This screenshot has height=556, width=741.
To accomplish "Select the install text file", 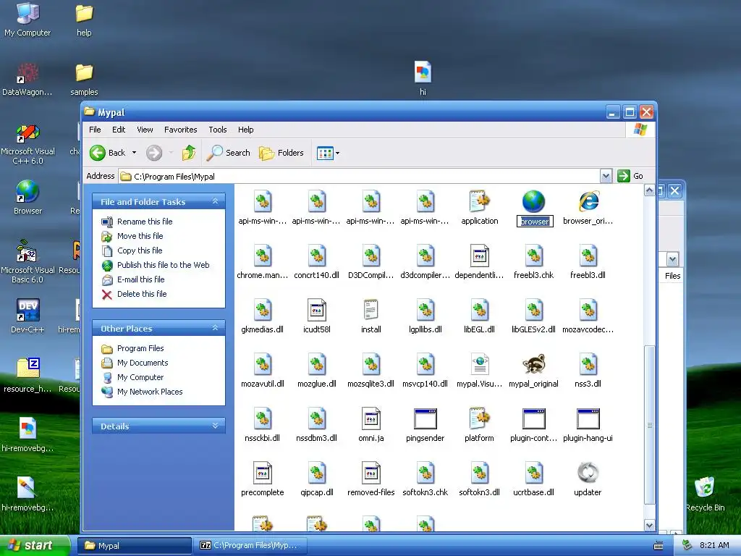I will coord(371,310).
